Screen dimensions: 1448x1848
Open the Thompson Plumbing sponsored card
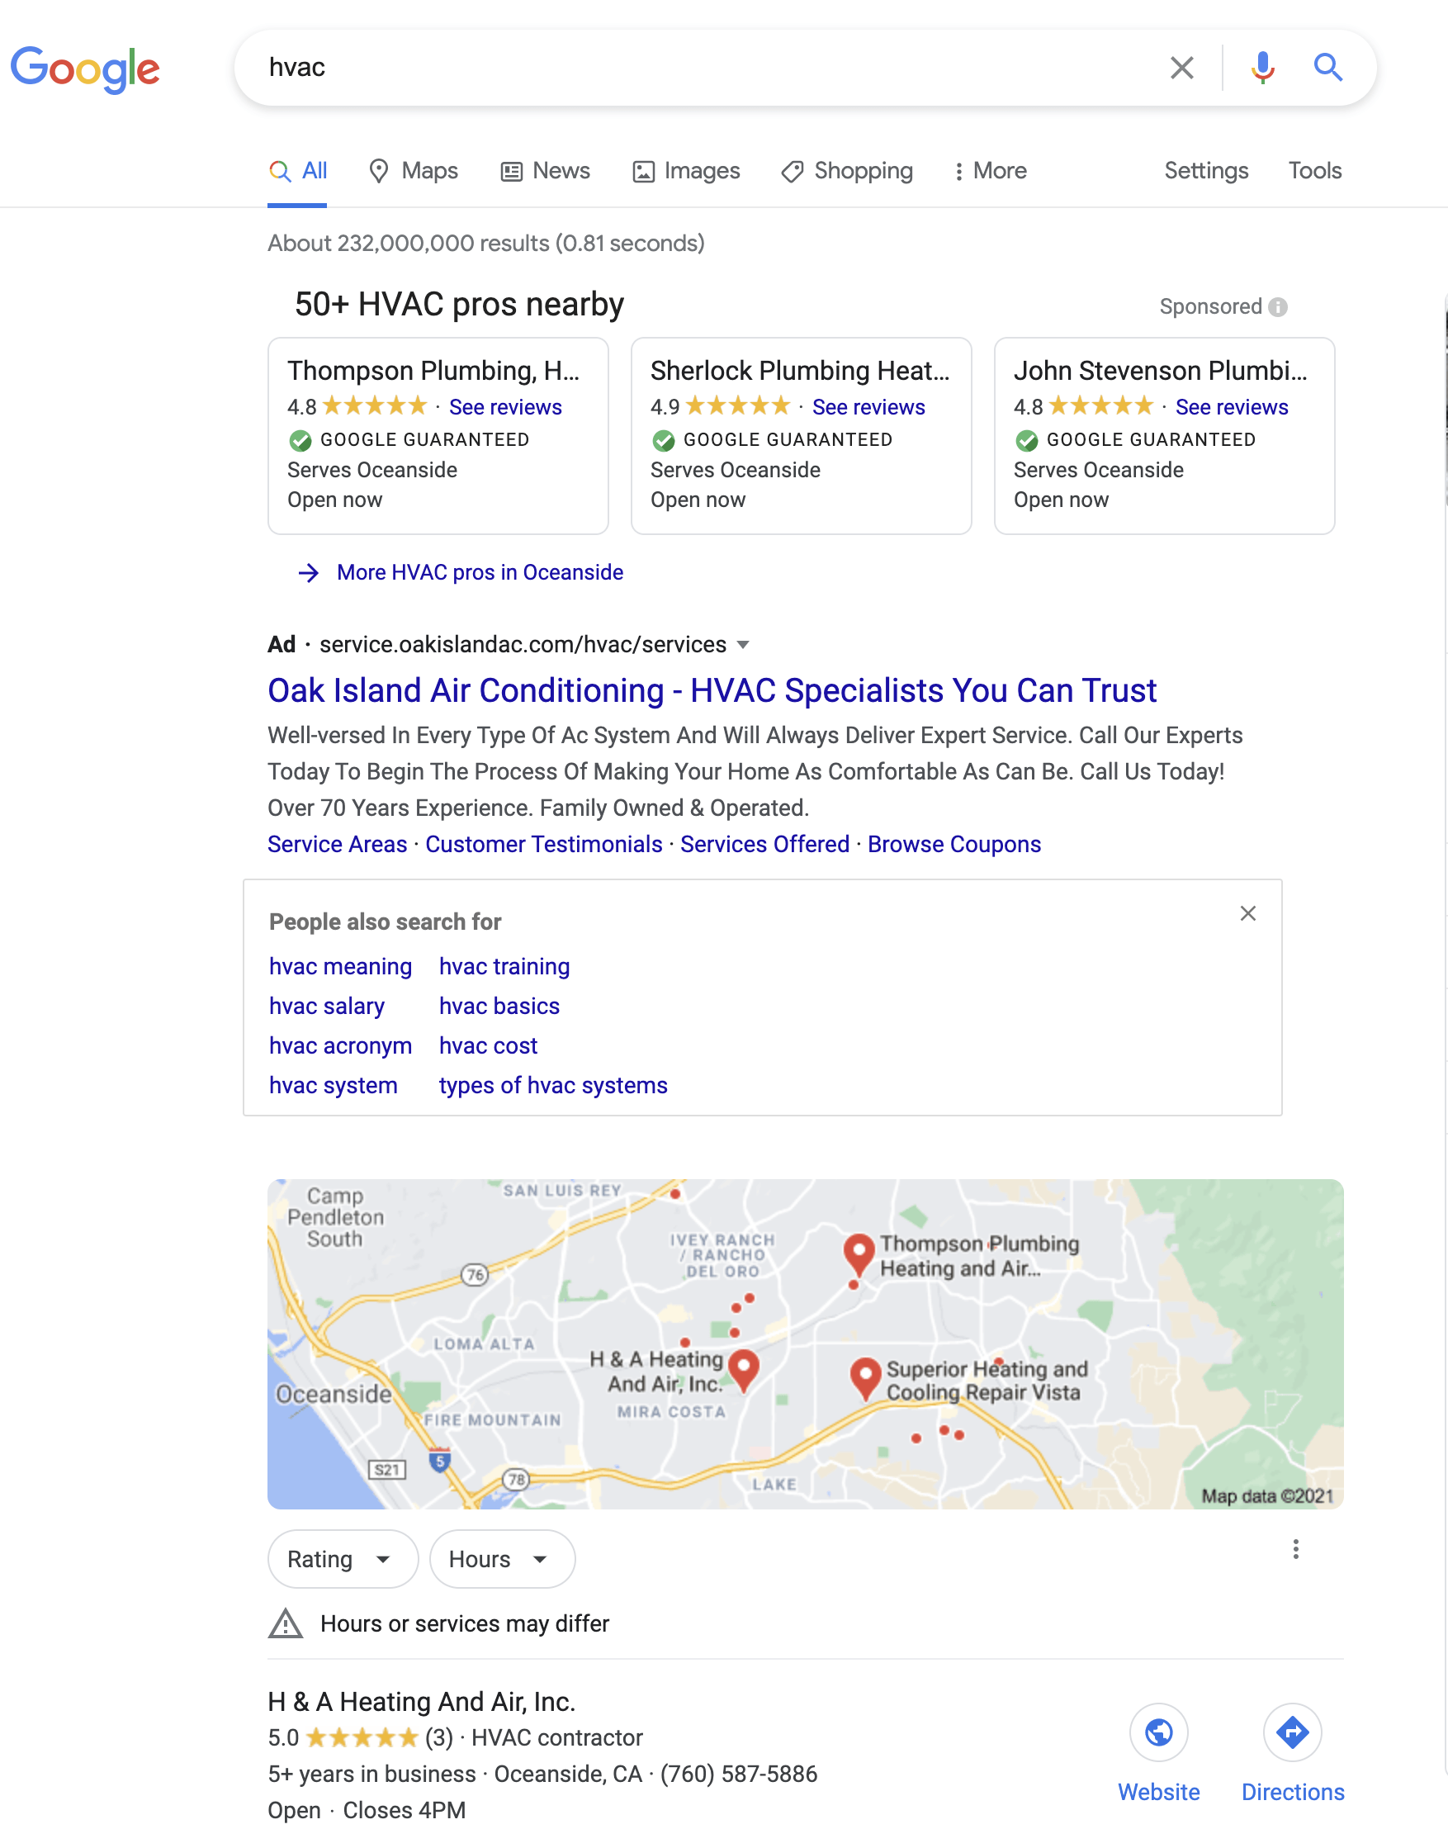(x=438, y=437)
